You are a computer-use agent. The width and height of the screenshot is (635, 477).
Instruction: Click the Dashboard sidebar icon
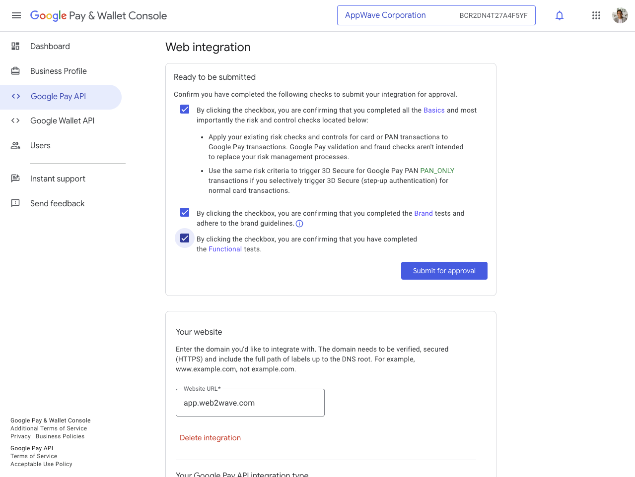pos(15,46)
